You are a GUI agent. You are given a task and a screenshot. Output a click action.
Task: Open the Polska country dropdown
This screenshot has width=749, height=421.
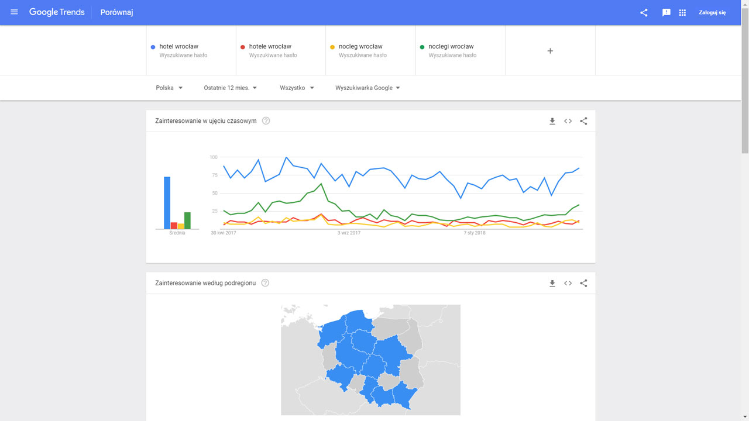click(x=169, y=88)
